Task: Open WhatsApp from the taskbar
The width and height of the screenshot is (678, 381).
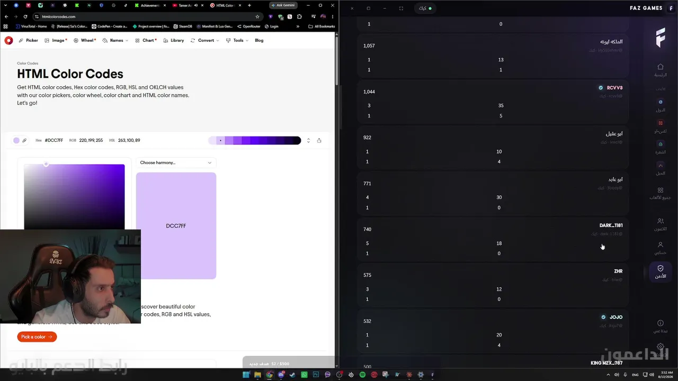Action: click(x=304, y=375)
